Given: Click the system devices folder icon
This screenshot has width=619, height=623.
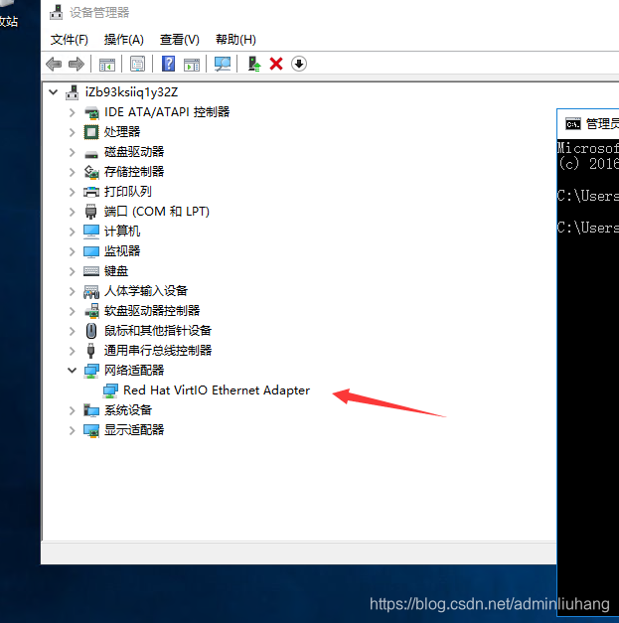Looking at the screenshot, I should click(91, 410).
